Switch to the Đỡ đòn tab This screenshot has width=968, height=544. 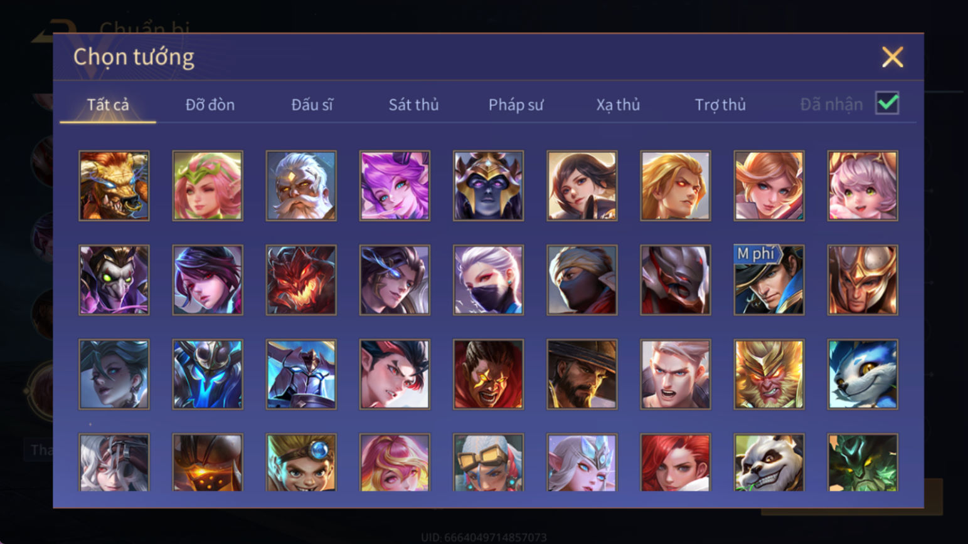tap(210, 105)
